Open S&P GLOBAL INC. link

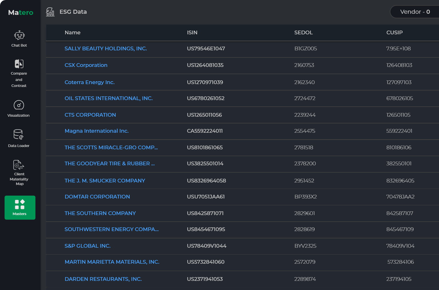click(x=87, y=246)
